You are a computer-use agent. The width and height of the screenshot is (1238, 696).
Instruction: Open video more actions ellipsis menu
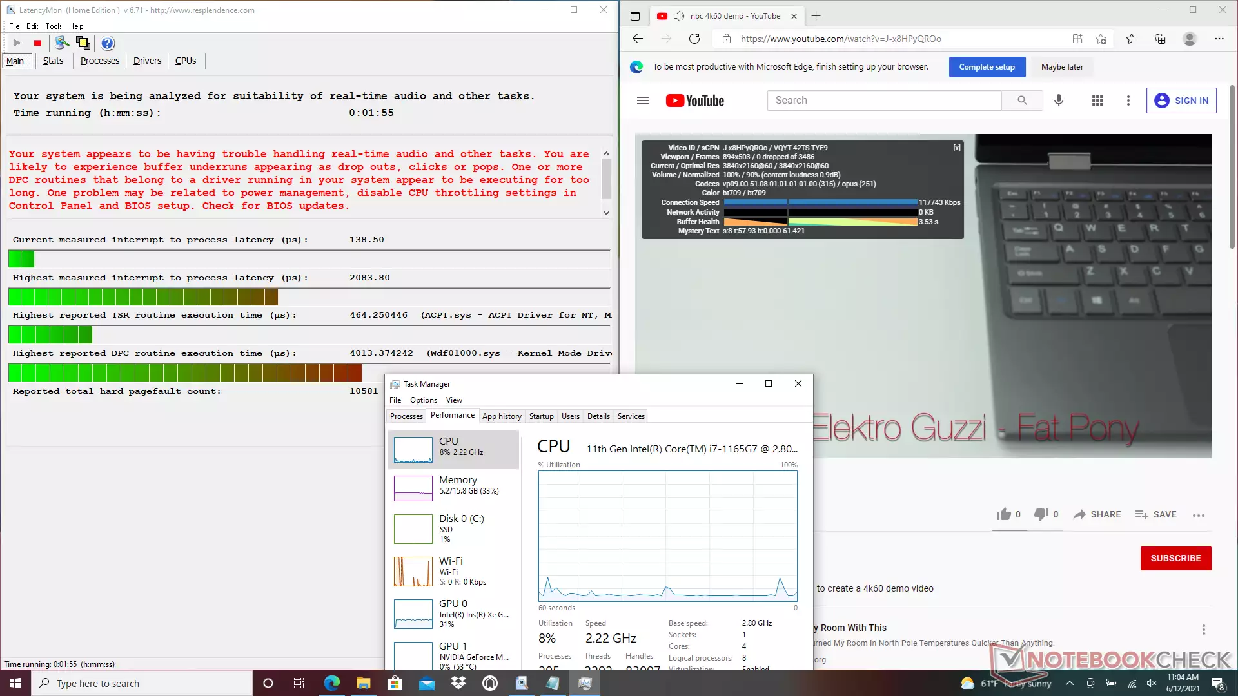[x=1199, y=515]
